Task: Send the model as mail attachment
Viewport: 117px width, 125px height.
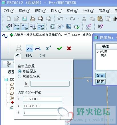Action: point(41,19)
